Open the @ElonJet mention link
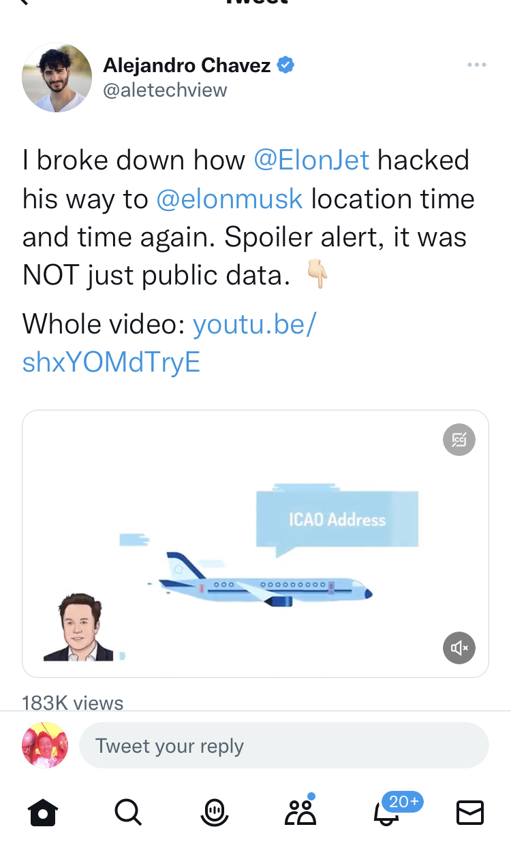The height and width of the screenshot is (846, 511). click(x=311, y=160)
